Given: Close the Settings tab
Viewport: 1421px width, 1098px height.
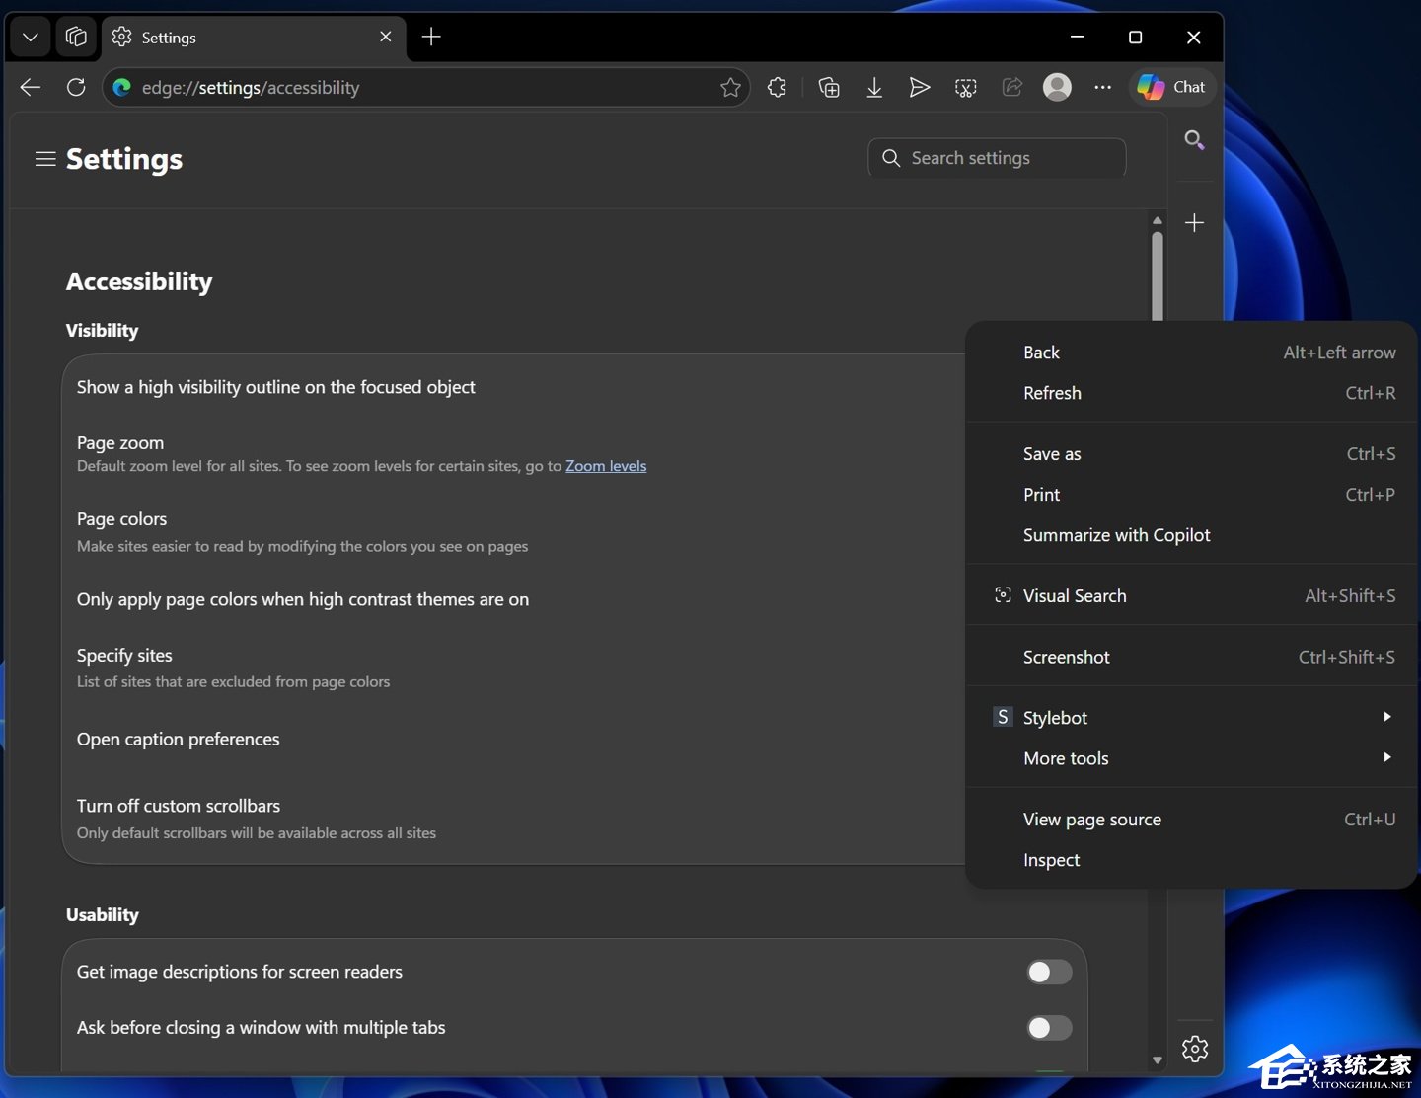Looking at the screenshot, I should [385, 37].
